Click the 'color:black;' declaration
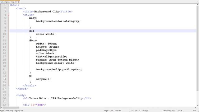199x112 pixels. tap(46, 53)
